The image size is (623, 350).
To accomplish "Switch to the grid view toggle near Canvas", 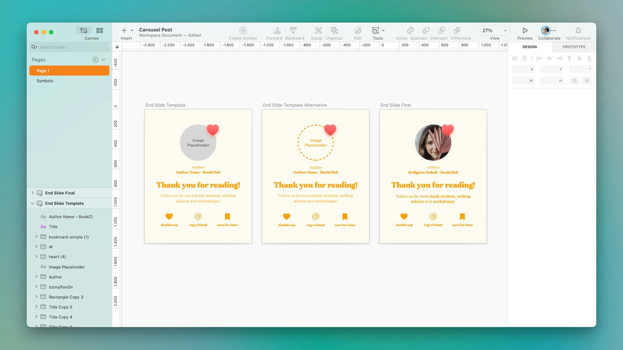I will point(100,30).
